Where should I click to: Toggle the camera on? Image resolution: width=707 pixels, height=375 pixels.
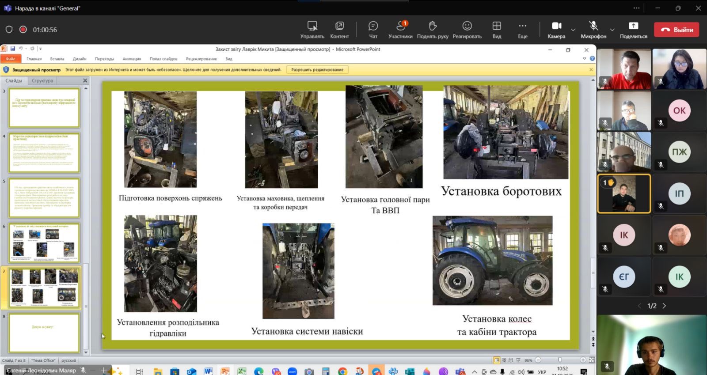click(x=556, y=30)
